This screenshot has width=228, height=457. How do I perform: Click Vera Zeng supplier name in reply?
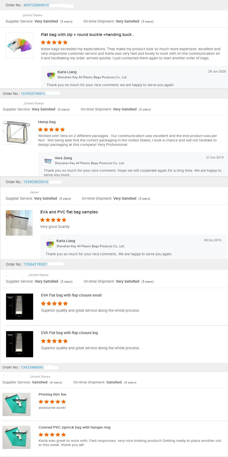pyautogui.click(x=63, y=158)
